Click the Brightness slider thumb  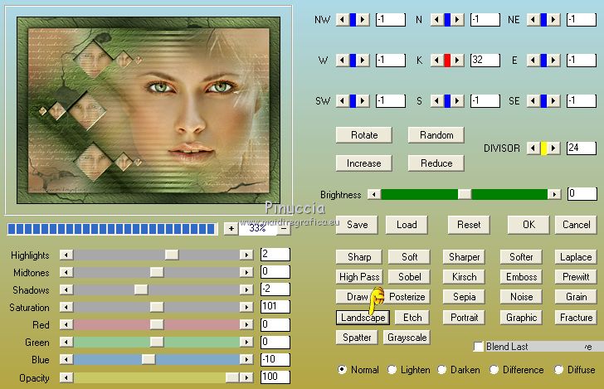tap(465, 194)
